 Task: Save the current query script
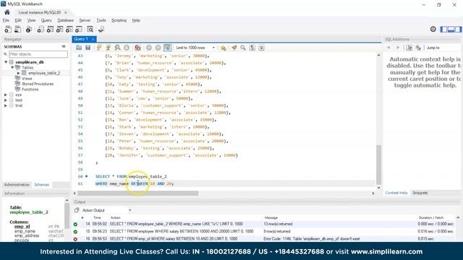click(x=88, y=48)
